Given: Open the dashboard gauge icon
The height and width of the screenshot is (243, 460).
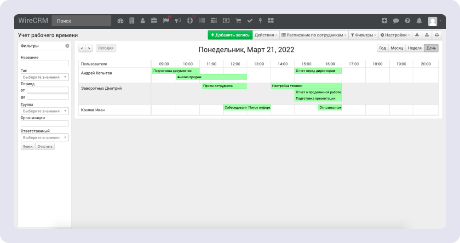Looking at the screenshot, I should pyautogui.click(x=121, y=21).
